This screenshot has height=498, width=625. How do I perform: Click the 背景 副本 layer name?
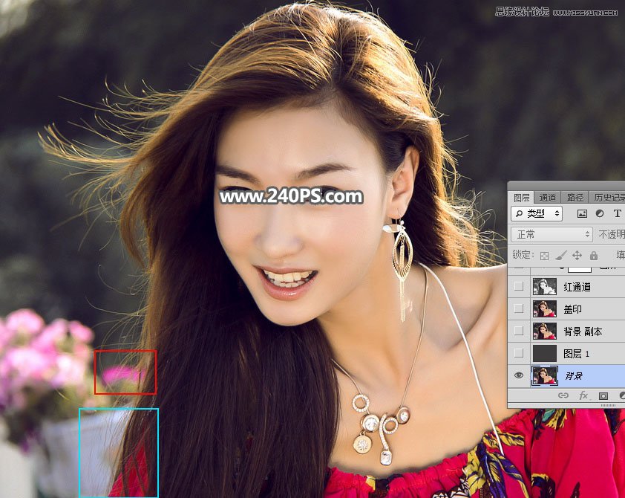click(x=583, y=332)
